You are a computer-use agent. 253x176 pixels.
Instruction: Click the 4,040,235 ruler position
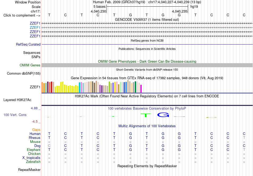[179, 11]
